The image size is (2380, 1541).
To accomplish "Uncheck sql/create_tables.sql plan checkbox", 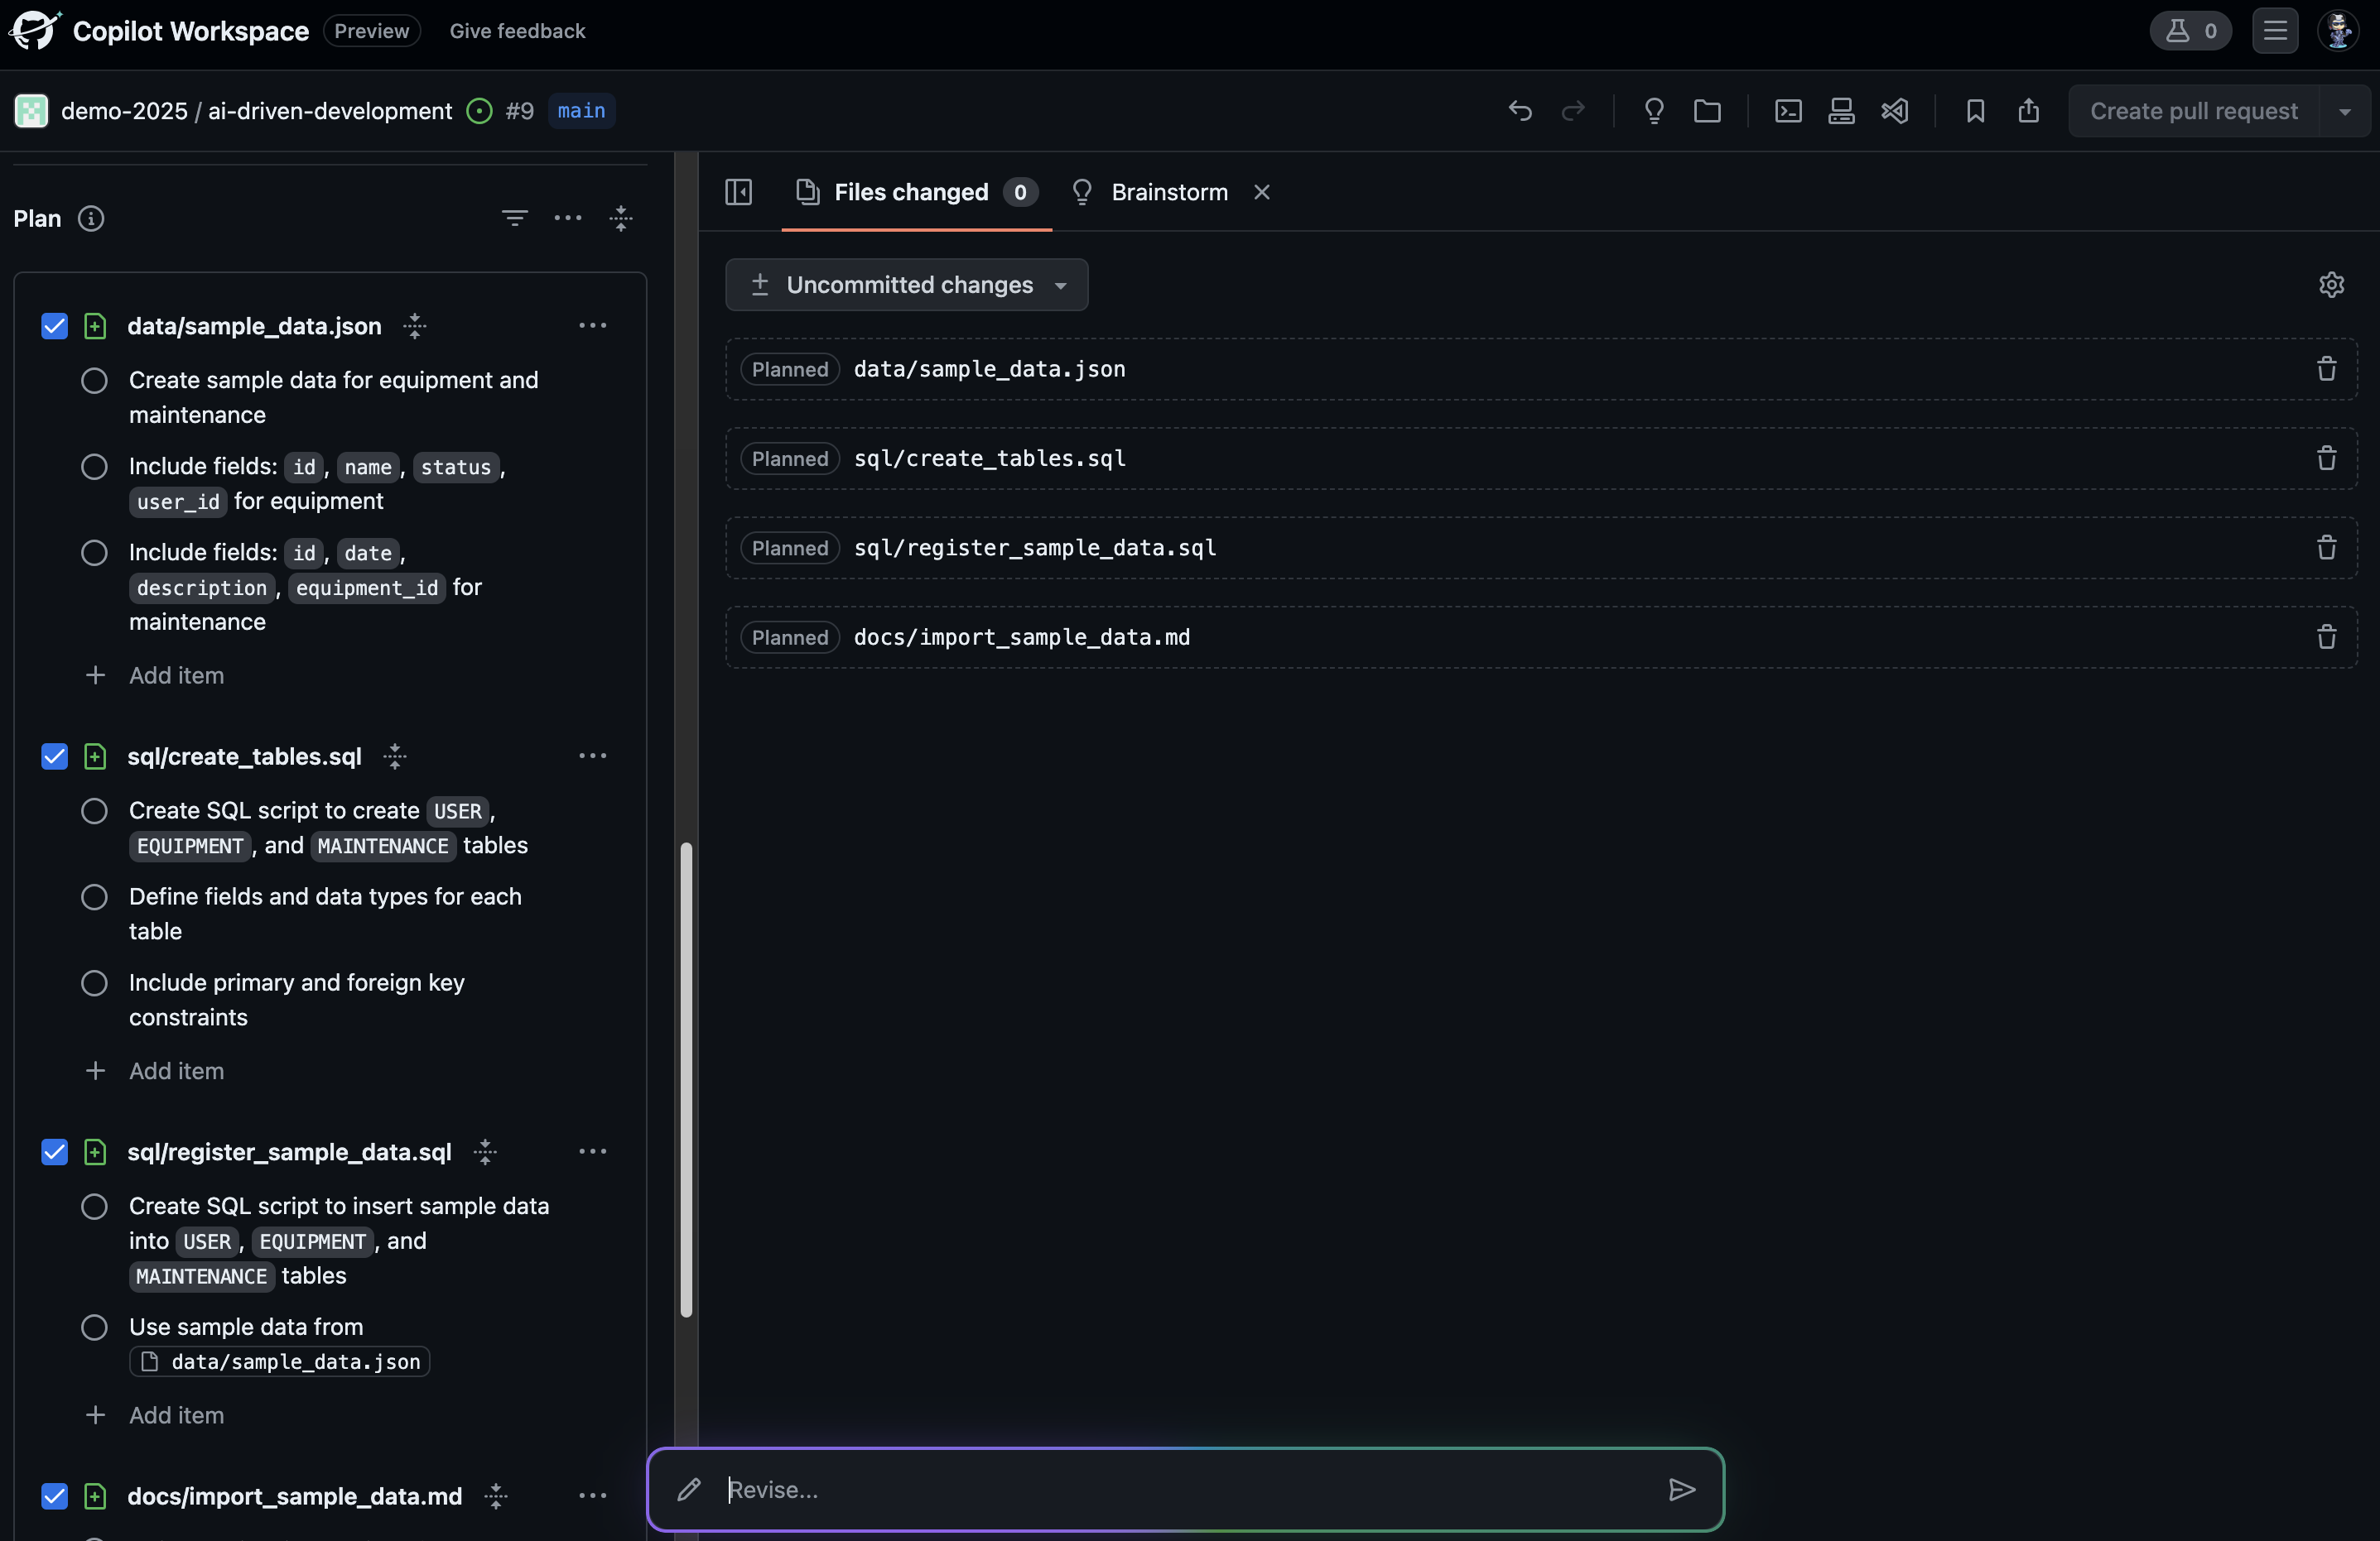I will [54, 756].
